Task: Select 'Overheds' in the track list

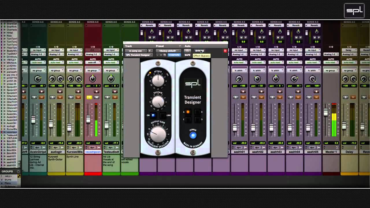Action: tap(12, 30)
